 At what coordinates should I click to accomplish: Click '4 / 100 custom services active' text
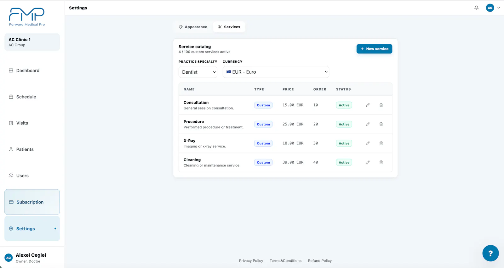(204, 52)
